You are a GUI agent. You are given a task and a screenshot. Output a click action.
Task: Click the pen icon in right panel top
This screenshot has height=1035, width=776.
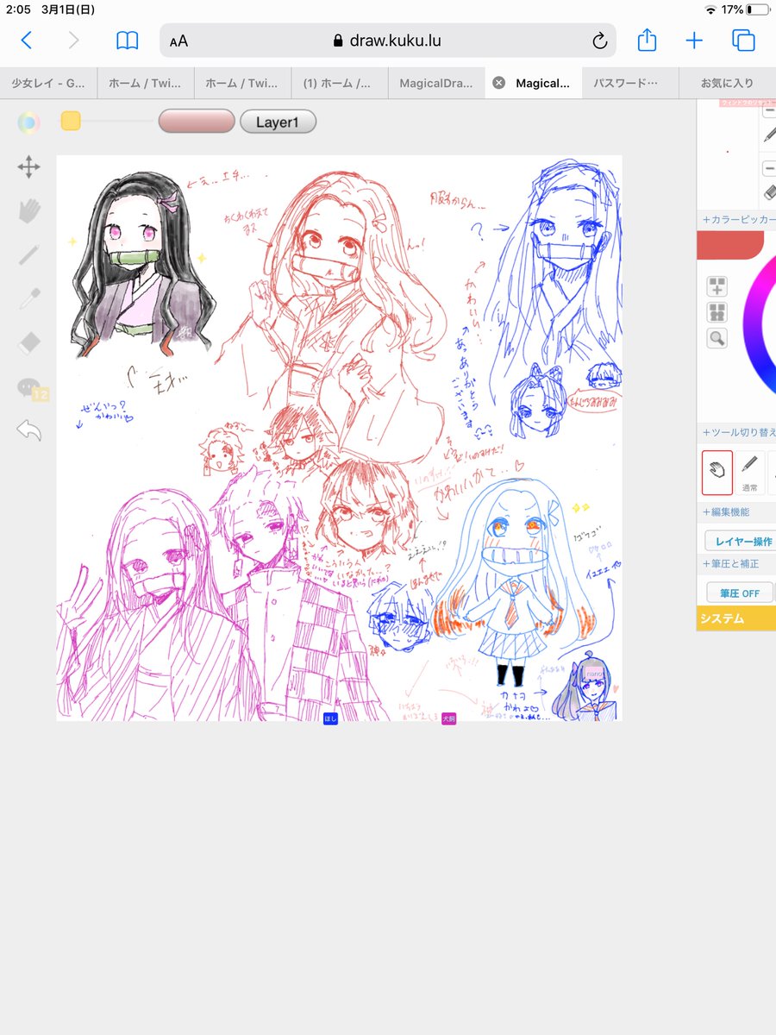point(770,135)
